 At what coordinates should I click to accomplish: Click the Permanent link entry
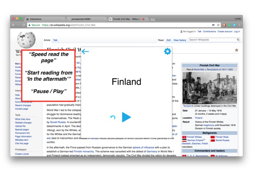pos(23,133)
